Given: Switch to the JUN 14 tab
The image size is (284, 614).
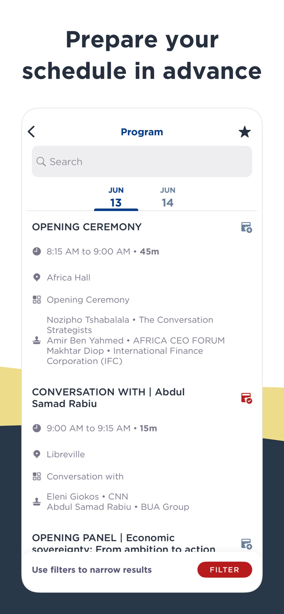Looking at the screenshot, I should 168,196.
